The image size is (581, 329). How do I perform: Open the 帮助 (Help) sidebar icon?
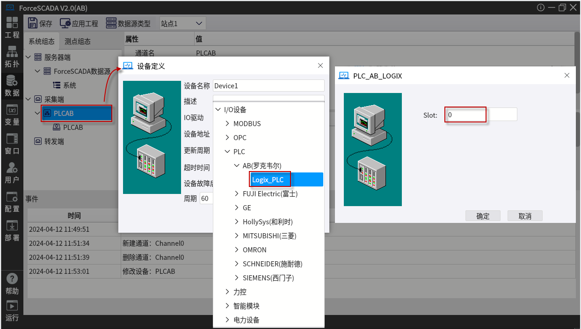point(12,284)
